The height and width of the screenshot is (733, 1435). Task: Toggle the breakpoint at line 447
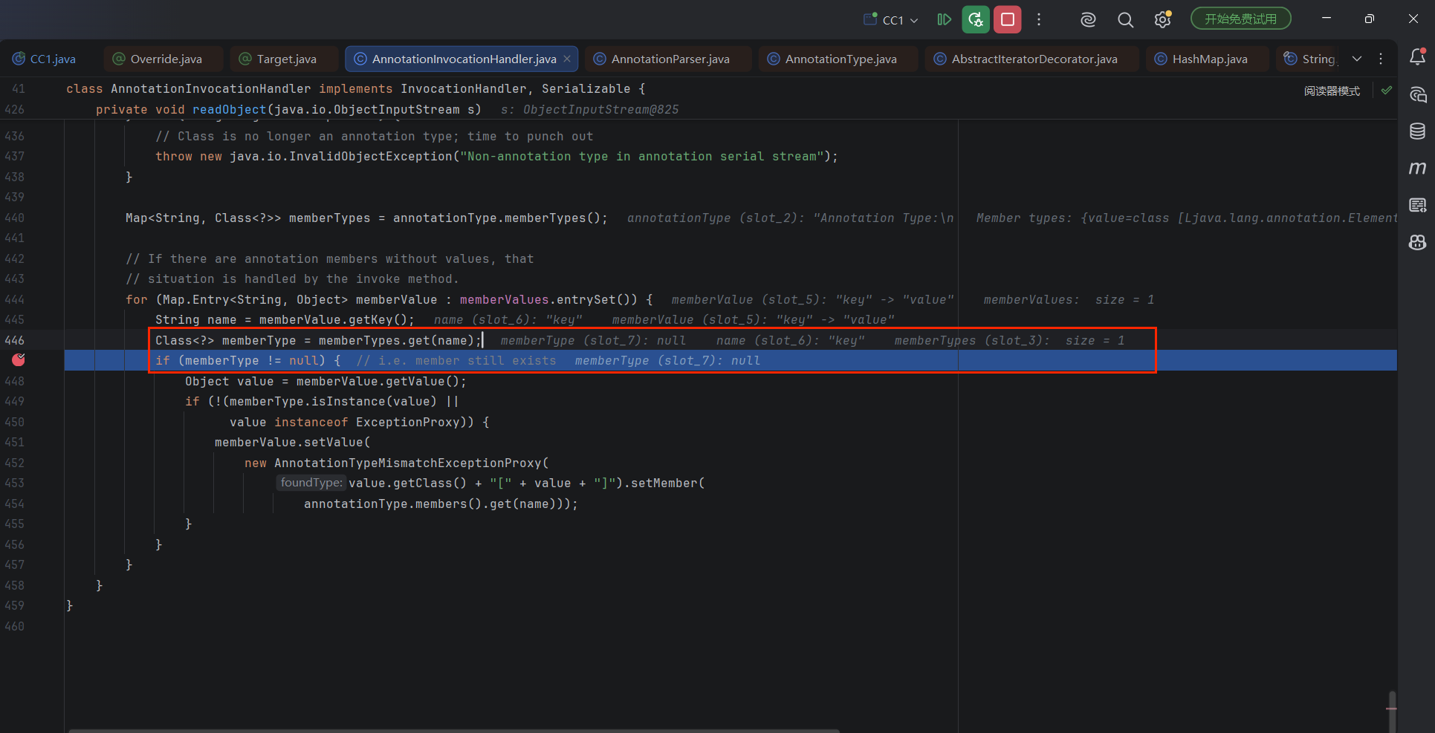(x=19, y=360)
